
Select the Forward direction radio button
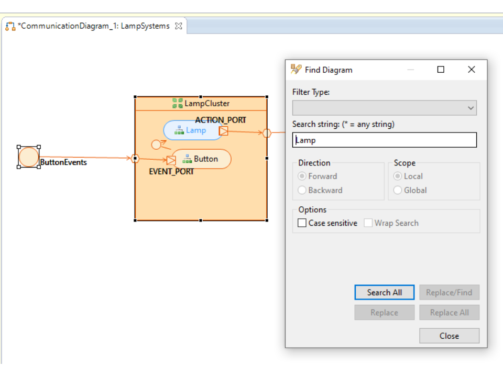[x=302, y=176]
